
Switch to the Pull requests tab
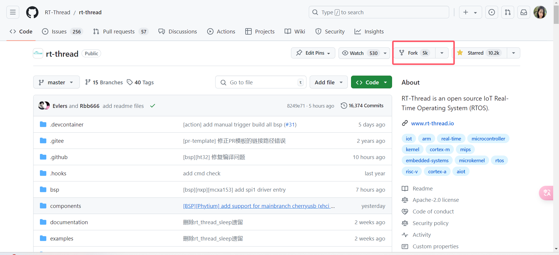tap(121, 31)
